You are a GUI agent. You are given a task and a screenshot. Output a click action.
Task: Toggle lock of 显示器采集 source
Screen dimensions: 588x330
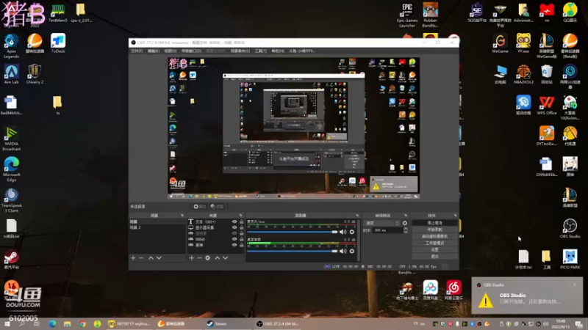click(242, 227)
